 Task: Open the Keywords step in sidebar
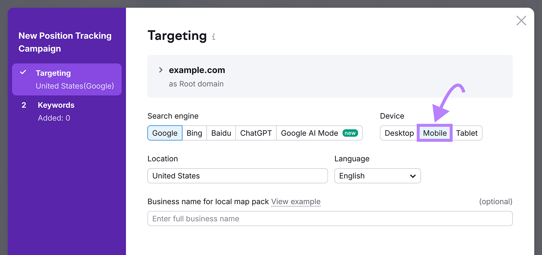tap(56, 105)
